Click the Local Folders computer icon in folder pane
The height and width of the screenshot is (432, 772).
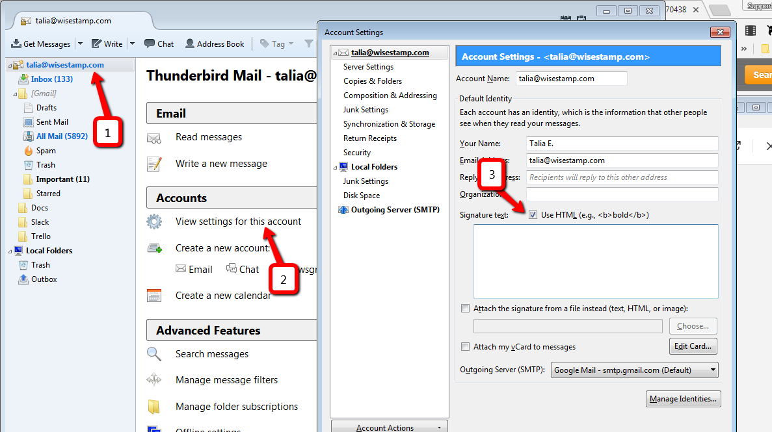pyautogui.click(x=18, y=251)
